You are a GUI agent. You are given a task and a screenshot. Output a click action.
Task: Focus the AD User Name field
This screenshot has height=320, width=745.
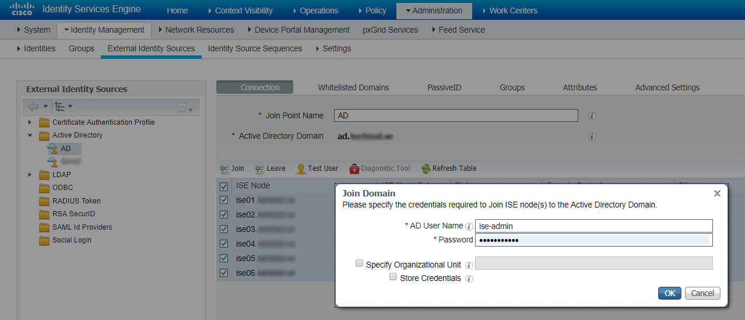coord(594,226)
